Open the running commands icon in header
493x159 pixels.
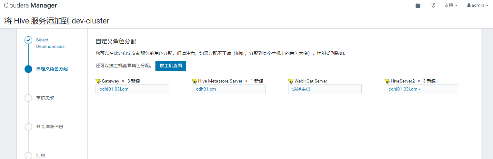click(x=433, y=5)
